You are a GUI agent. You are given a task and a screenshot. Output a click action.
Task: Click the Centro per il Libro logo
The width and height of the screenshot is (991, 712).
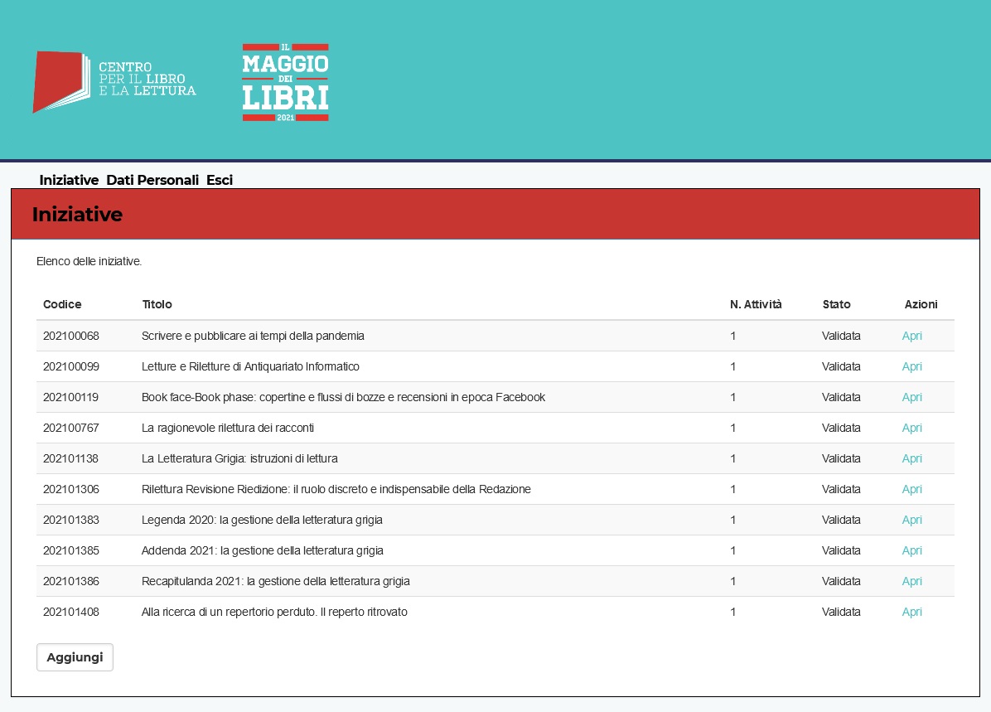114,81
